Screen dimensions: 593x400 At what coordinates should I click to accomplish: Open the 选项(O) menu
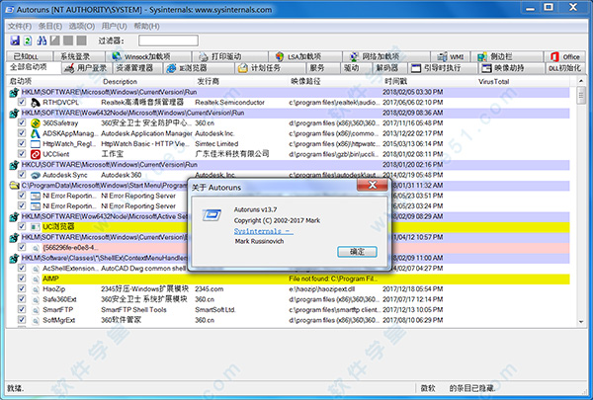(x=82, y=26)
